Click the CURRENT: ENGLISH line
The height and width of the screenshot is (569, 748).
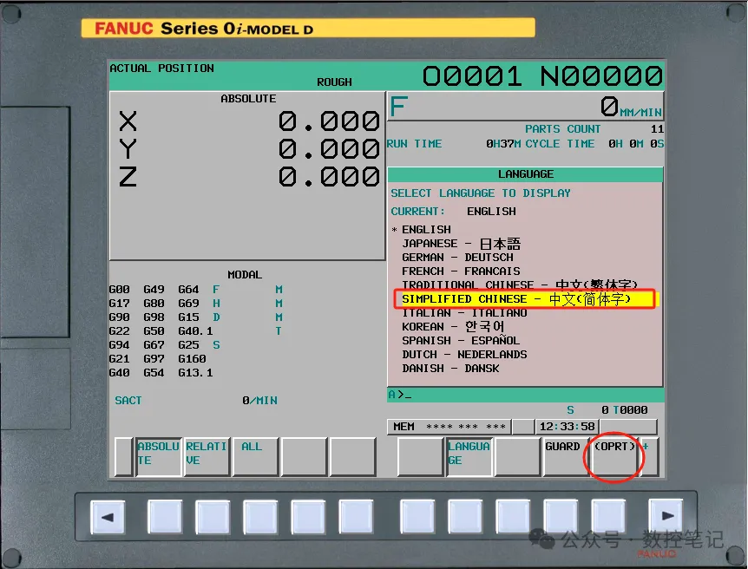tap(453, 212)
